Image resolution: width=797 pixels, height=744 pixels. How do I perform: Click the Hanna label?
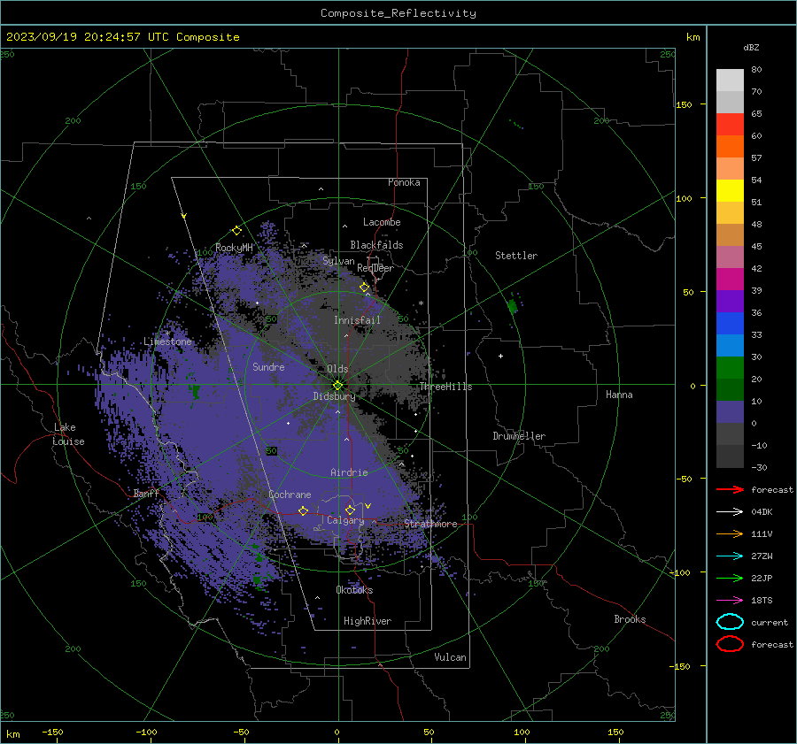(x=619, y=395)
